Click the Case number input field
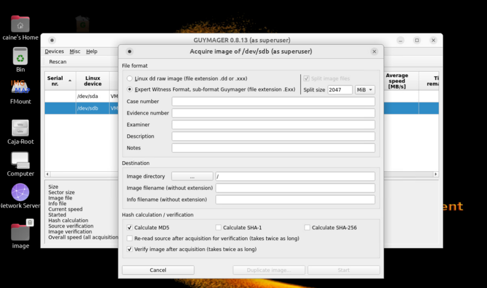 point(273,102)
